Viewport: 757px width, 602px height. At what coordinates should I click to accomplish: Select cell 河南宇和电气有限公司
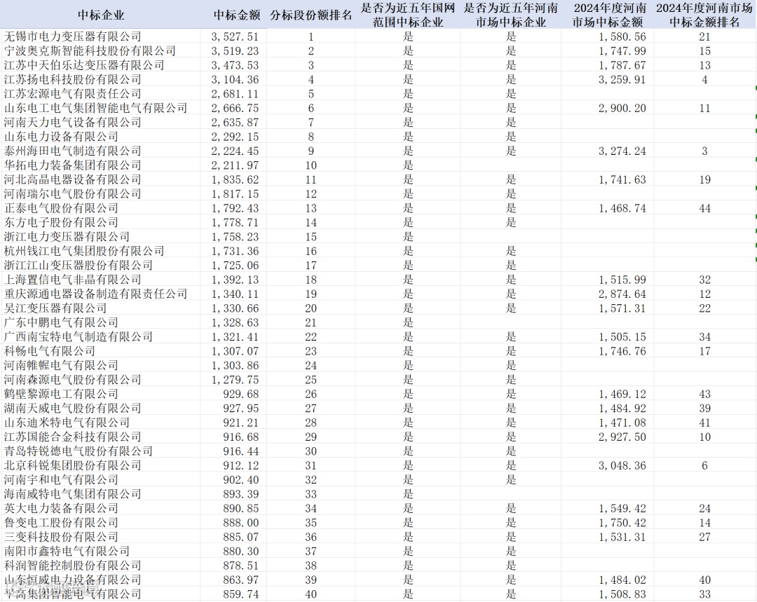pos(61,480)
